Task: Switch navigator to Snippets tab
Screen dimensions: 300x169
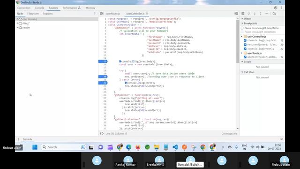Action: (48, 14)
